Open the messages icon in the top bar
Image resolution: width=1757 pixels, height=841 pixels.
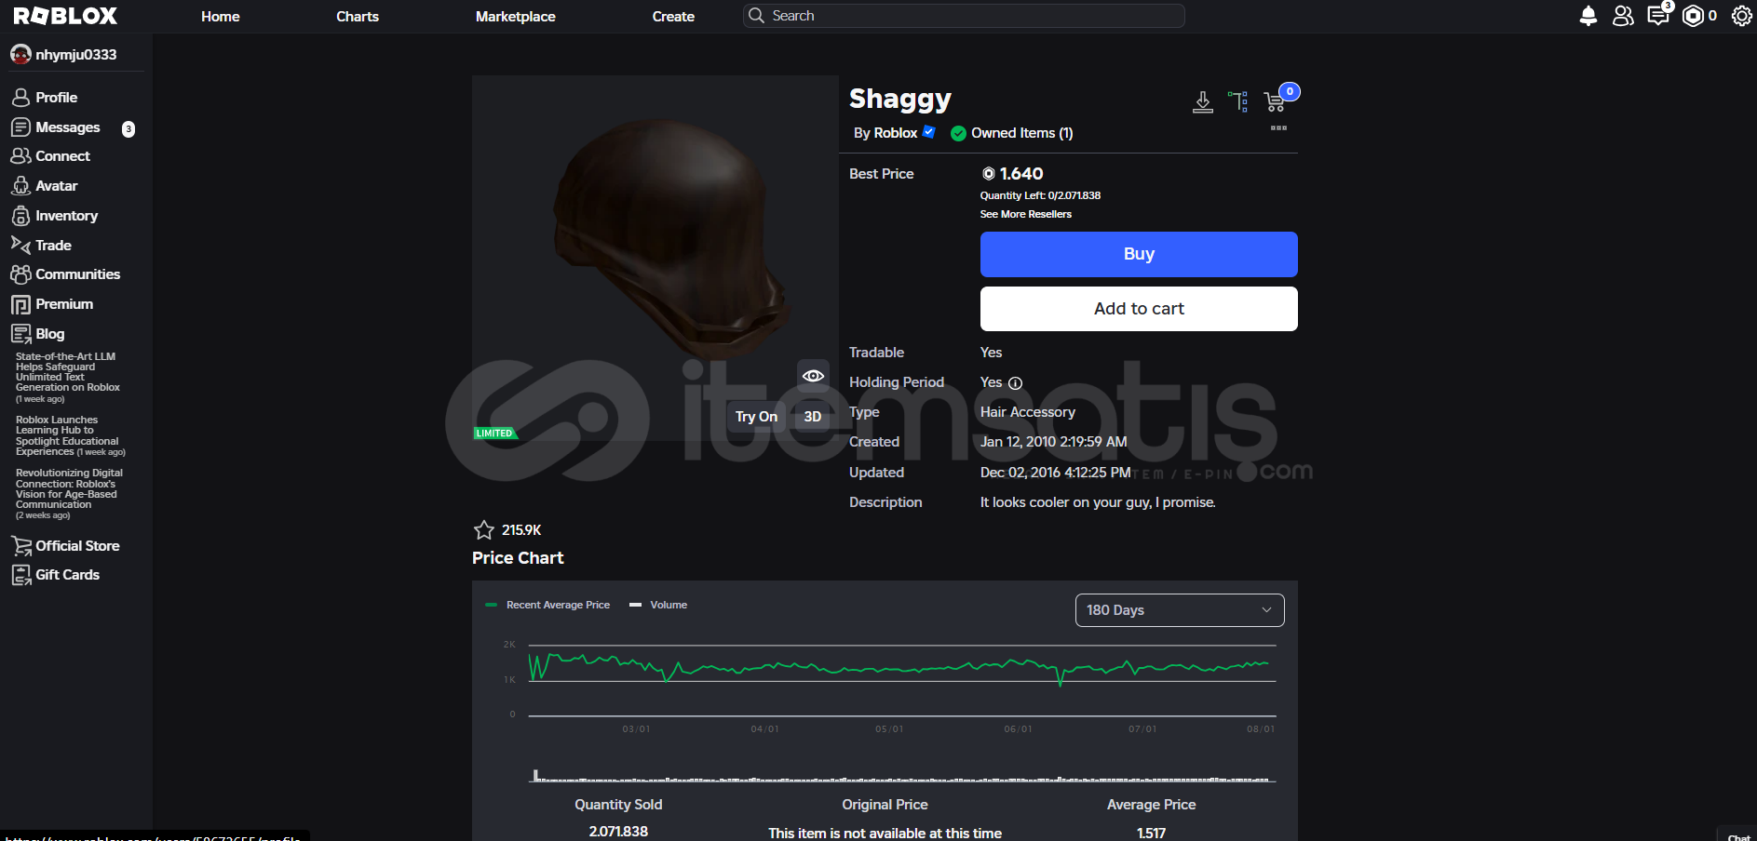point(1658,16)
